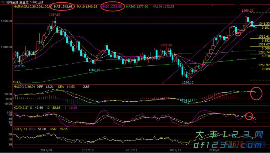The image size is (270, 153).
Task: Select the green MA200 1277.90 legend
Action: tap(137, 7)
